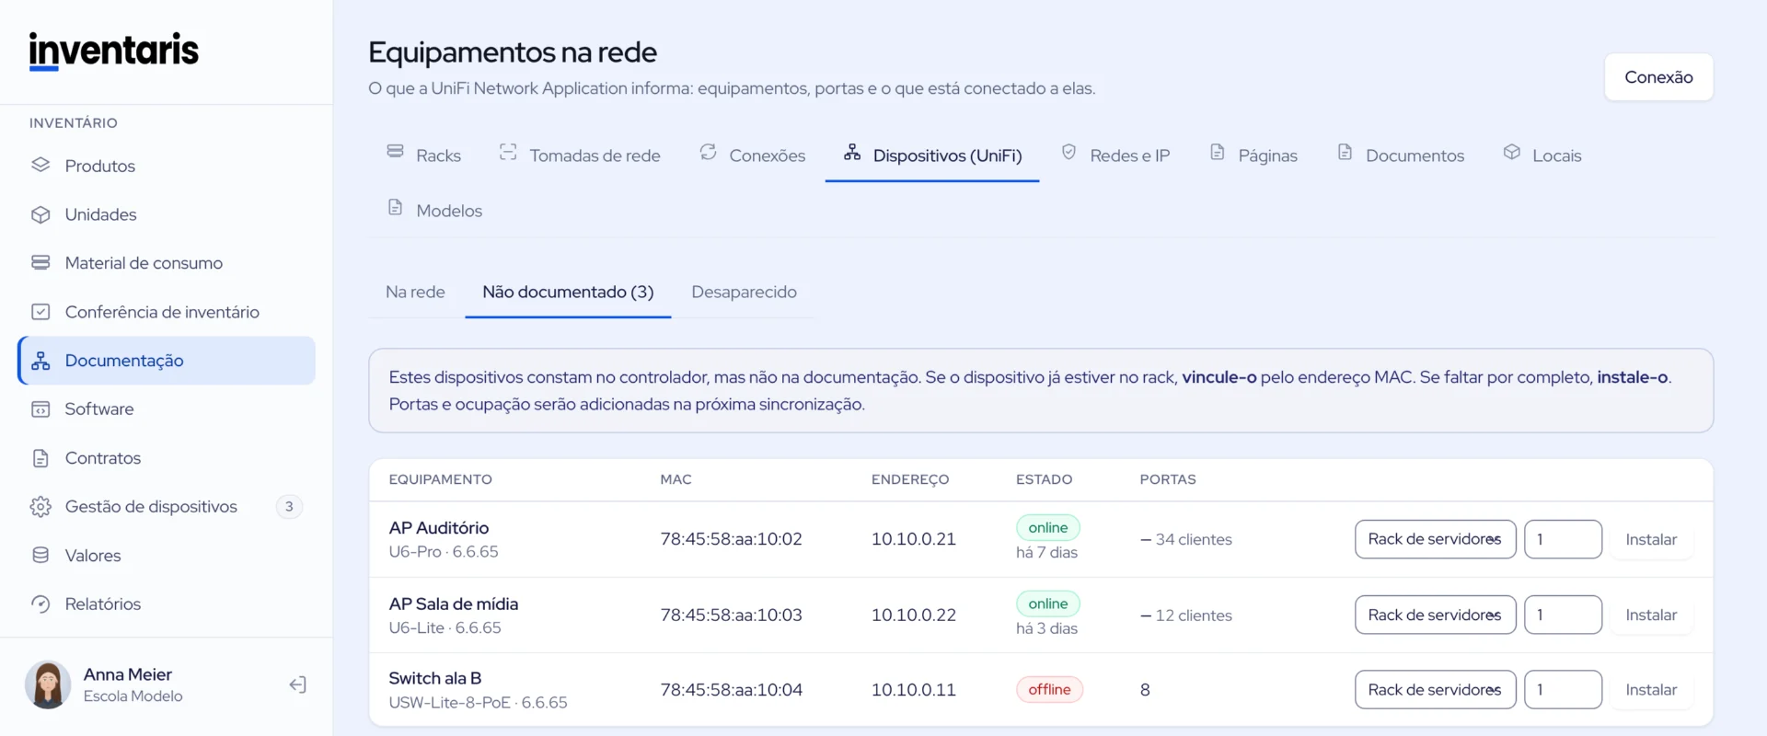Install AP Auditório with Instalar

1651,539
